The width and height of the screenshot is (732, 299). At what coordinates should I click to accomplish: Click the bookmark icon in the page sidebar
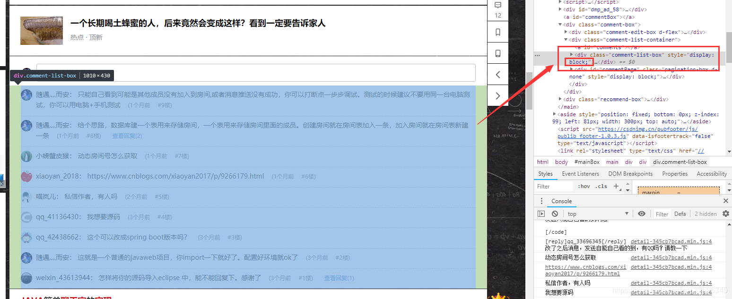[x=498, y=32]
